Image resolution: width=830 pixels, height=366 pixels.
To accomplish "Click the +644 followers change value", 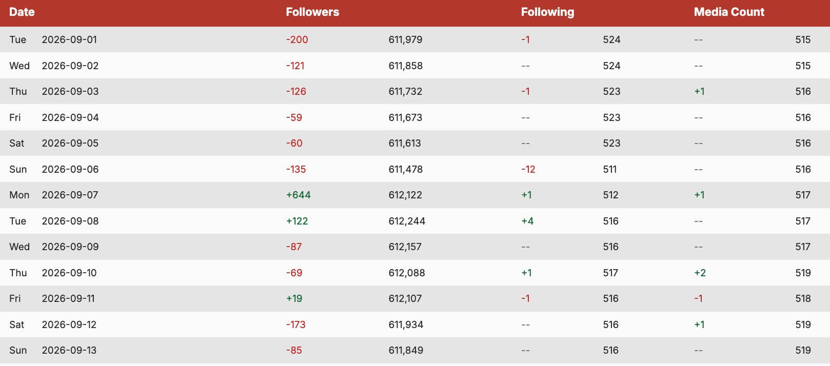I will click(299, 195).
